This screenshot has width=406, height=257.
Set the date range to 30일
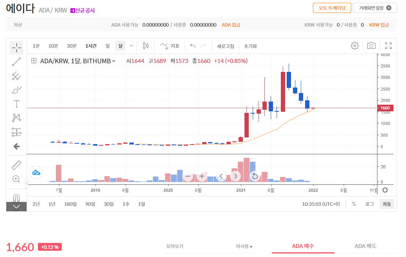tap(109, 204)
